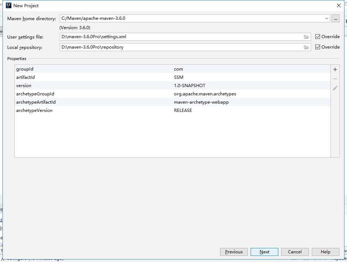Click the 'Properties' section label
347x262 pixels.
[17, 59]
